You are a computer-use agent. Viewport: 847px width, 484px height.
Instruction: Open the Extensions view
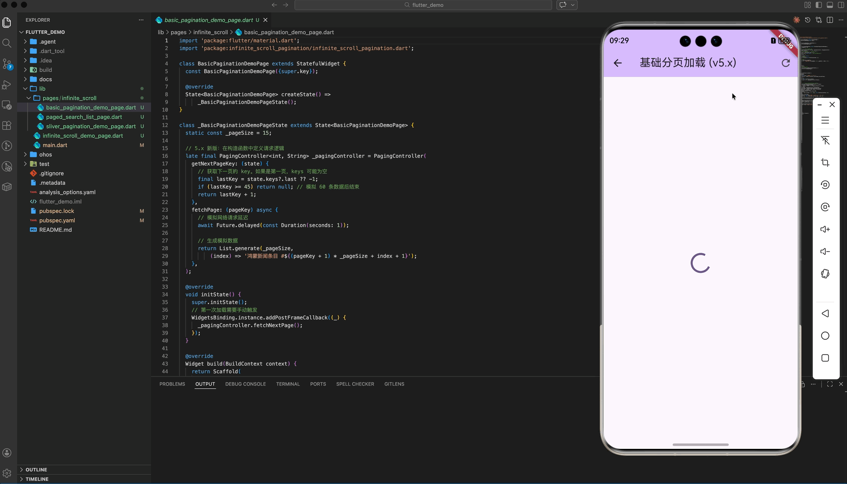(7, 126)
